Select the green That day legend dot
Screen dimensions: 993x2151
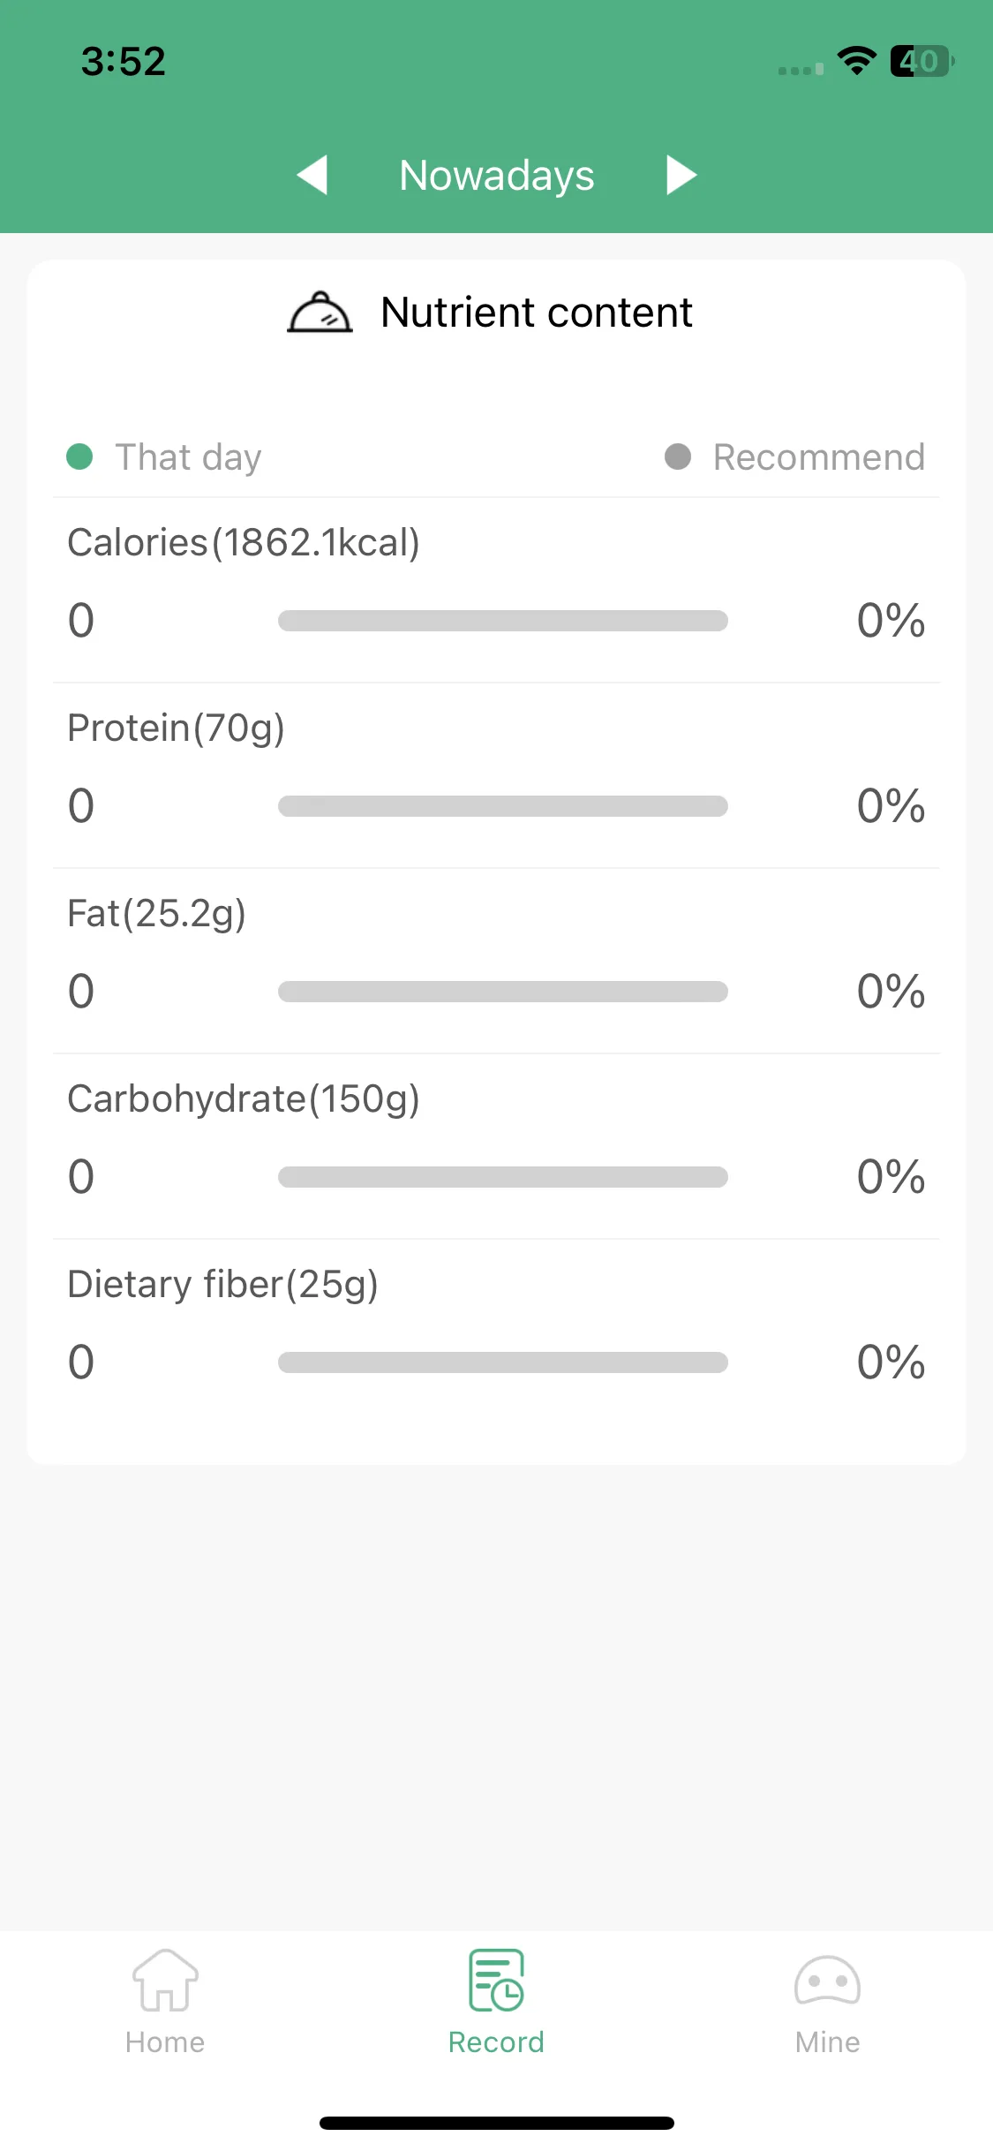coord(79,457)
